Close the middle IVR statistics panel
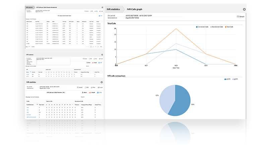 tap(102, 55)
